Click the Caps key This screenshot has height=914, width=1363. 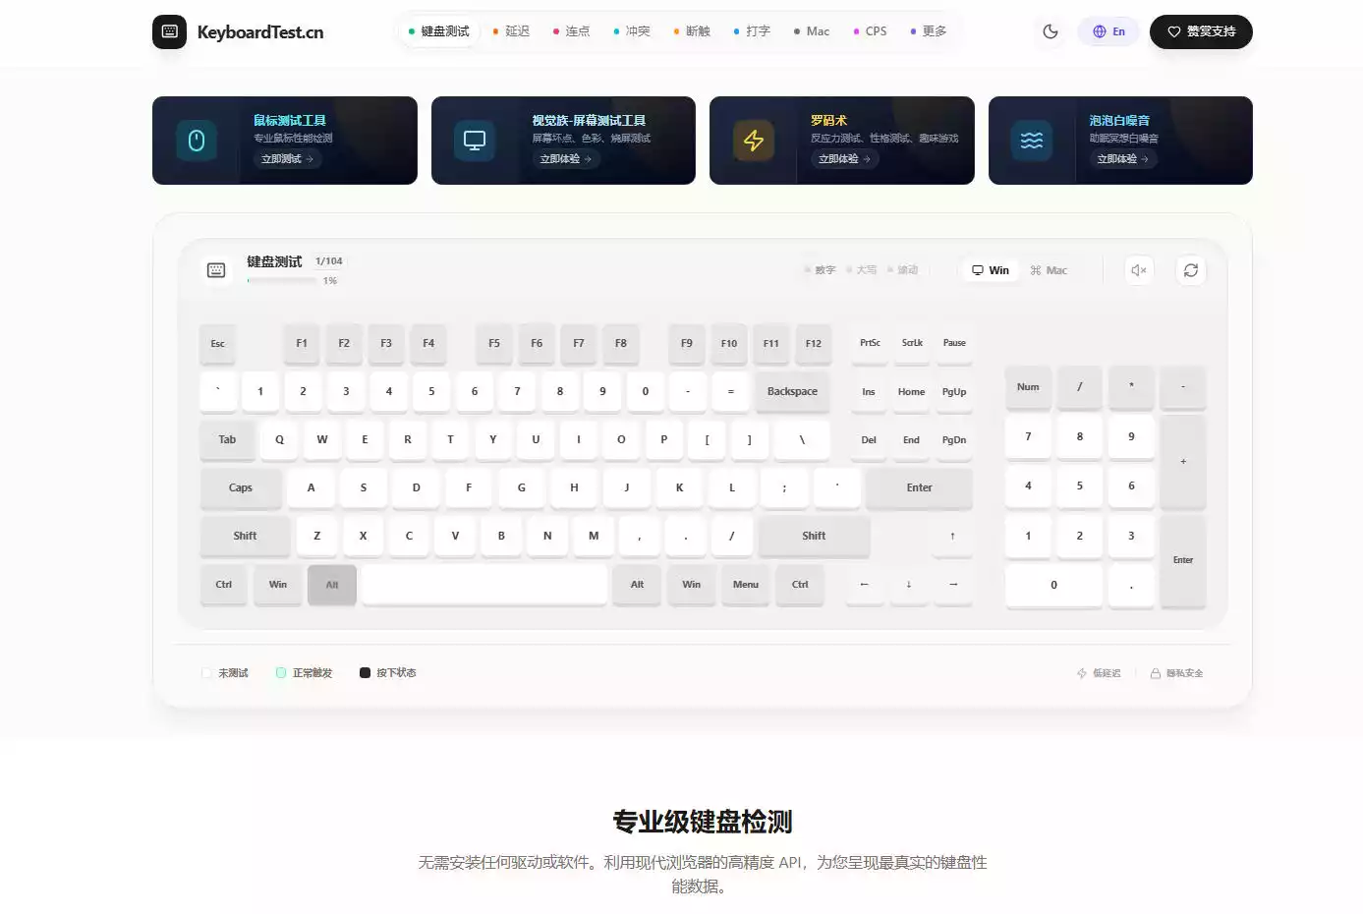coord(241,488)
